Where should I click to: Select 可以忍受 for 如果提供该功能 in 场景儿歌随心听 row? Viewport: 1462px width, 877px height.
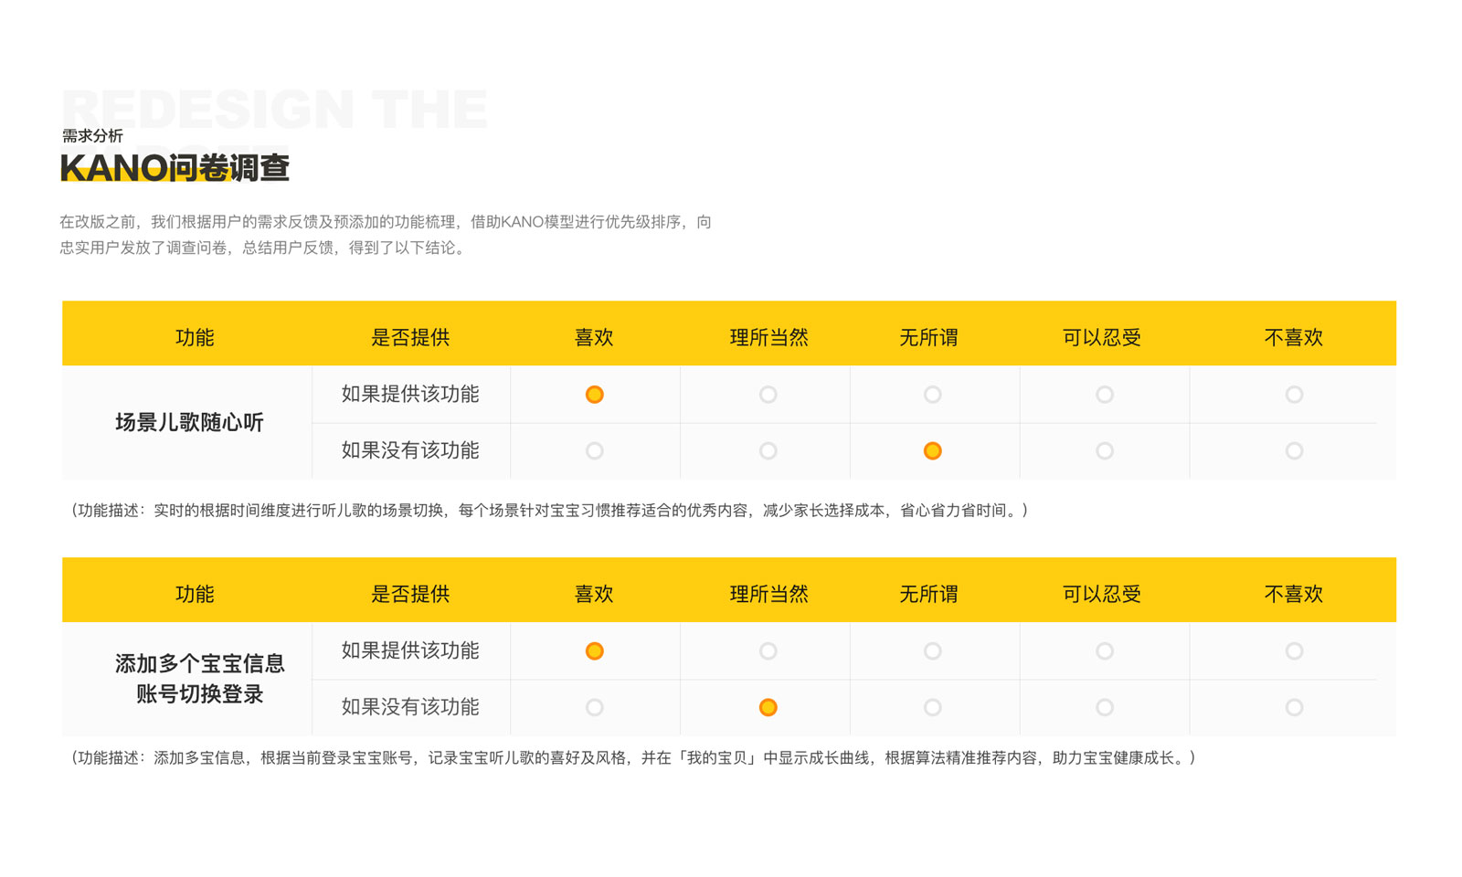tap(1105, 395)
